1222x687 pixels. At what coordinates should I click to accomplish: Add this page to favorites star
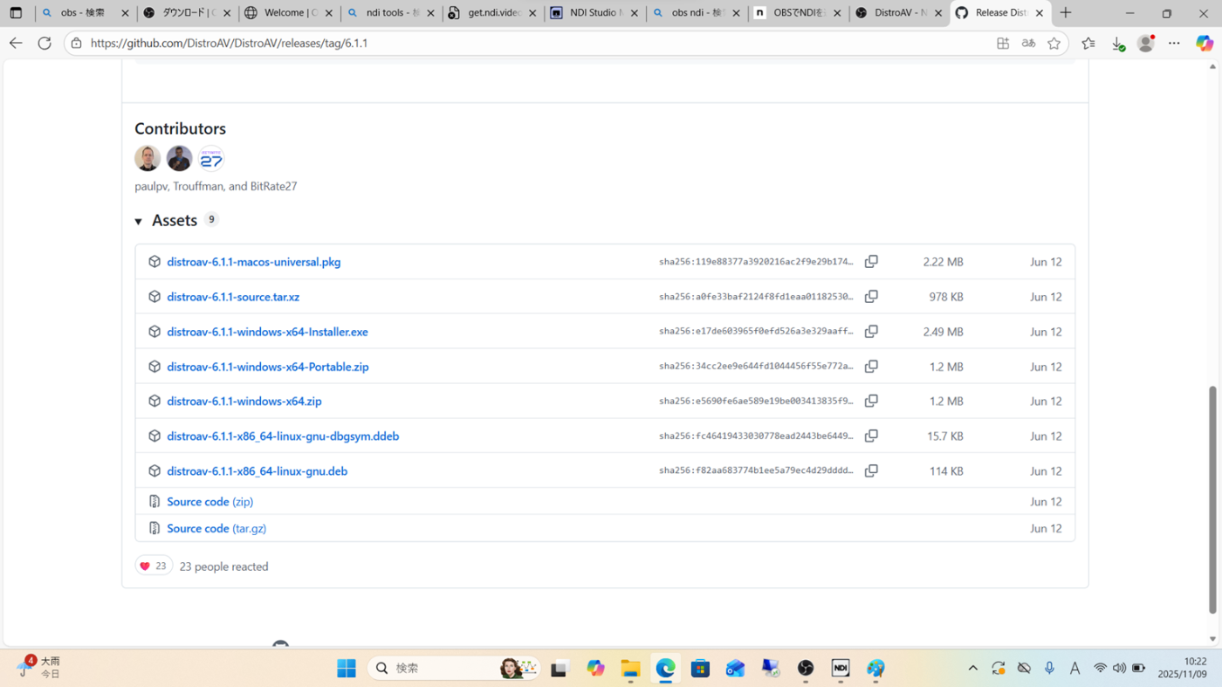tap(1054, 43)
